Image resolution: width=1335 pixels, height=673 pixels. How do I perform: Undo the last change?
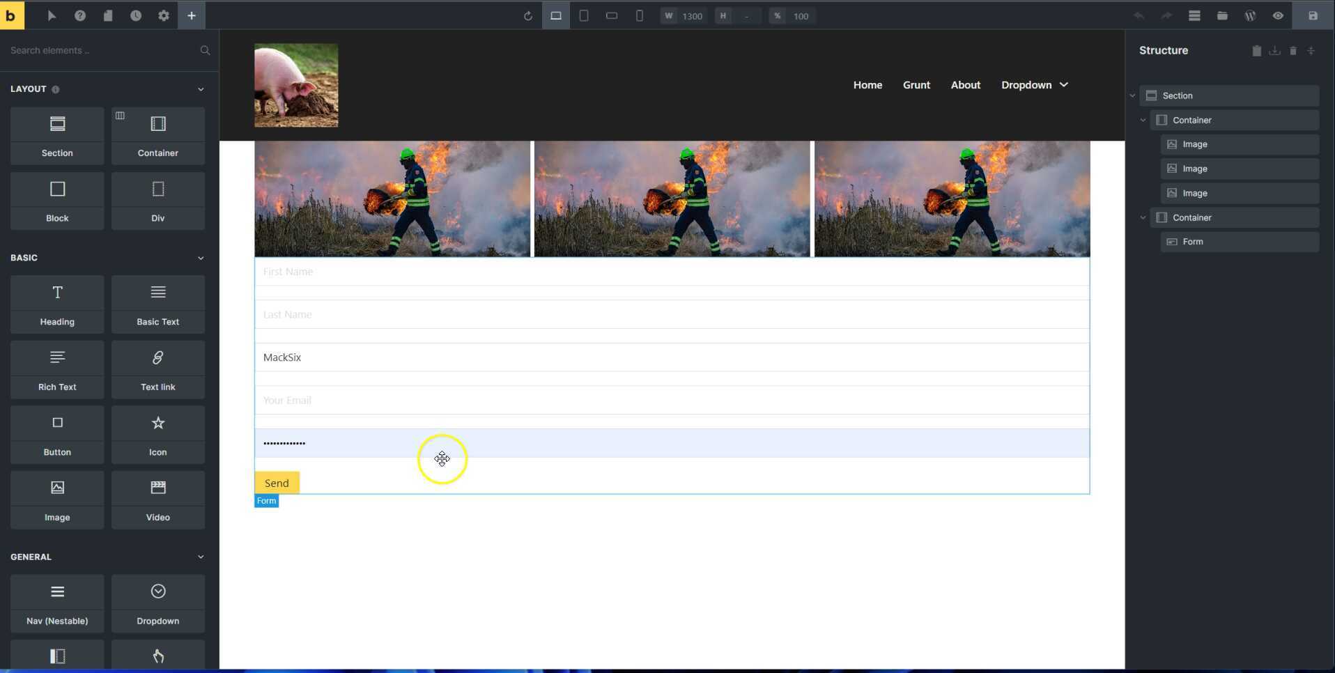click(1139, 15)
